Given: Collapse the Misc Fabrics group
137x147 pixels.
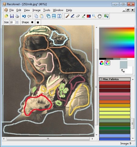Looking at the screenshot, I should click(100, 79).
